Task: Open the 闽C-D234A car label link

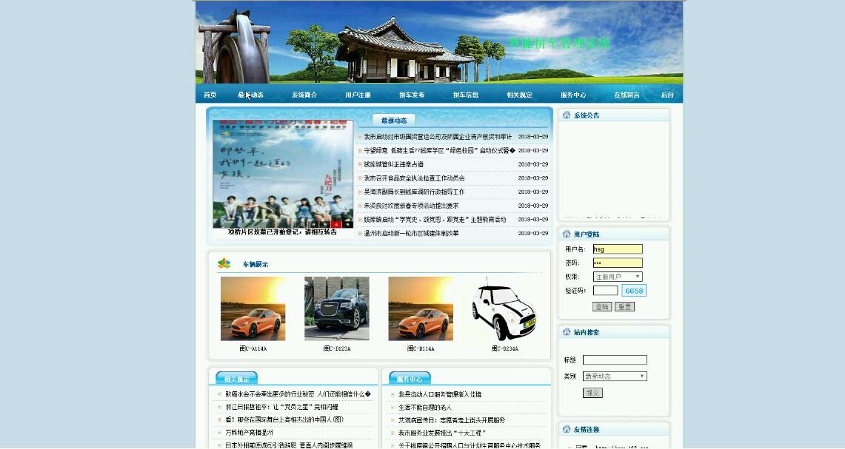Action: click(x=505, y=349)
